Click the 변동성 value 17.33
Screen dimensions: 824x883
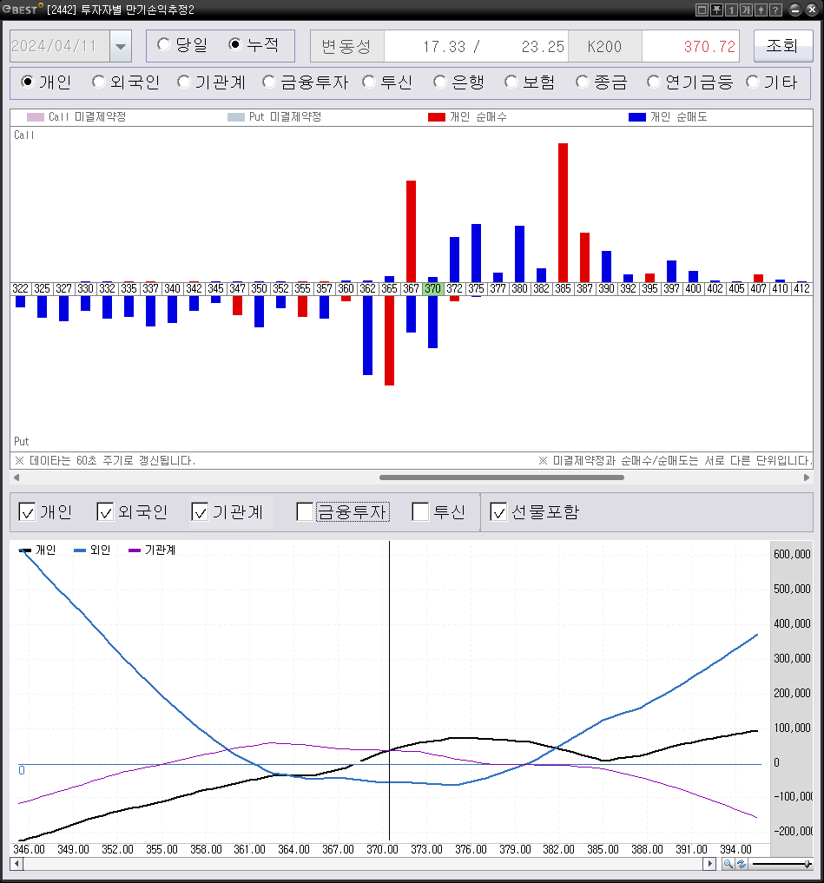[445, 47]
